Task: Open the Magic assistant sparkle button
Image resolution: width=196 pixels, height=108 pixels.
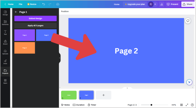Action: [189, 82]
